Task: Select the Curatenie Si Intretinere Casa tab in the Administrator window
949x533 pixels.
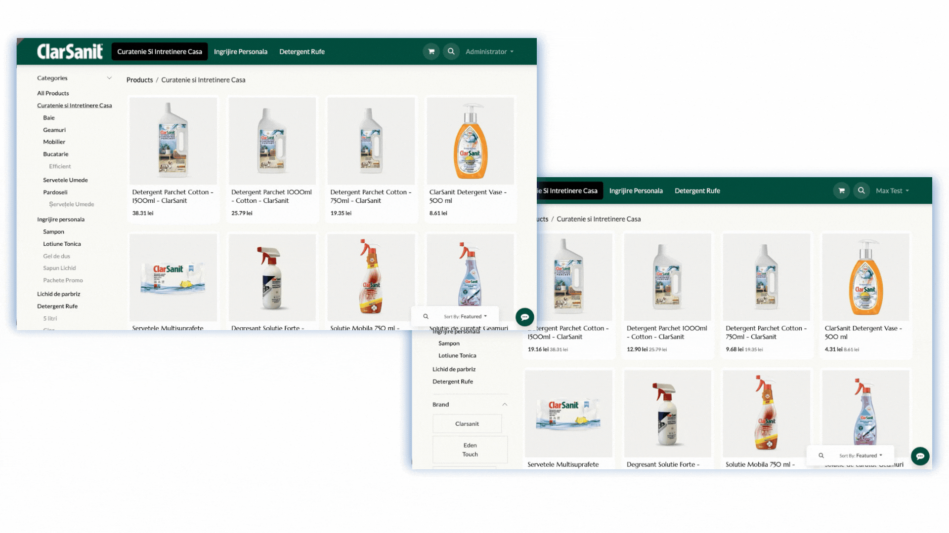Action: click(159, 51)
